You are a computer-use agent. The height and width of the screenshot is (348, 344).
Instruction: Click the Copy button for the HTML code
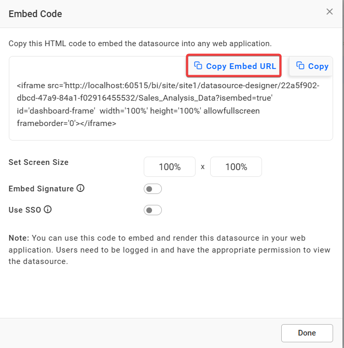coord(311,66)
